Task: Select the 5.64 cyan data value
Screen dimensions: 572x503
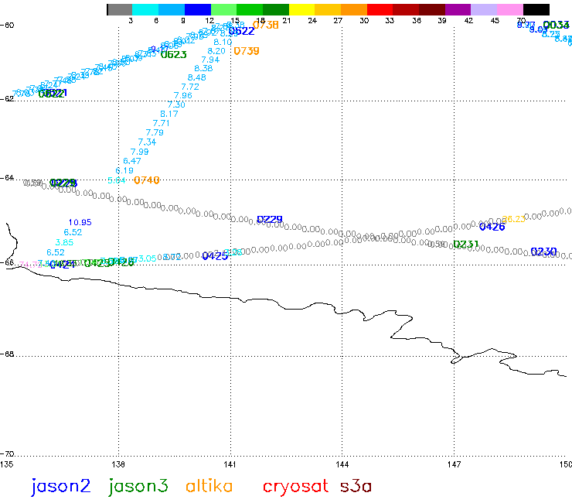Action: tap(117, 180)
